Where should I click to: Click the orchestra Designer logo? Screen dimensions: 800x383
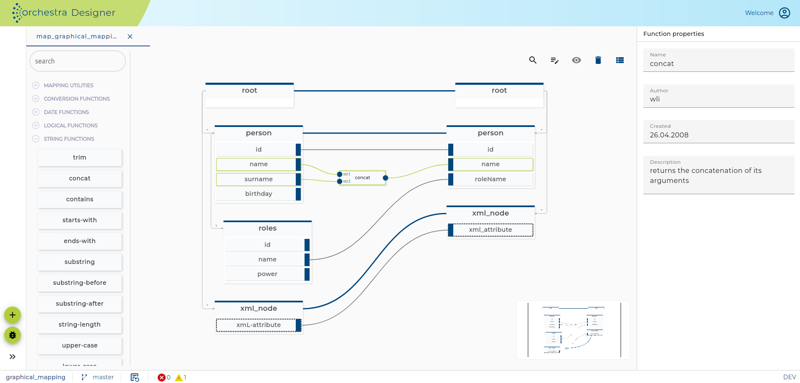(x=63, y=13)
